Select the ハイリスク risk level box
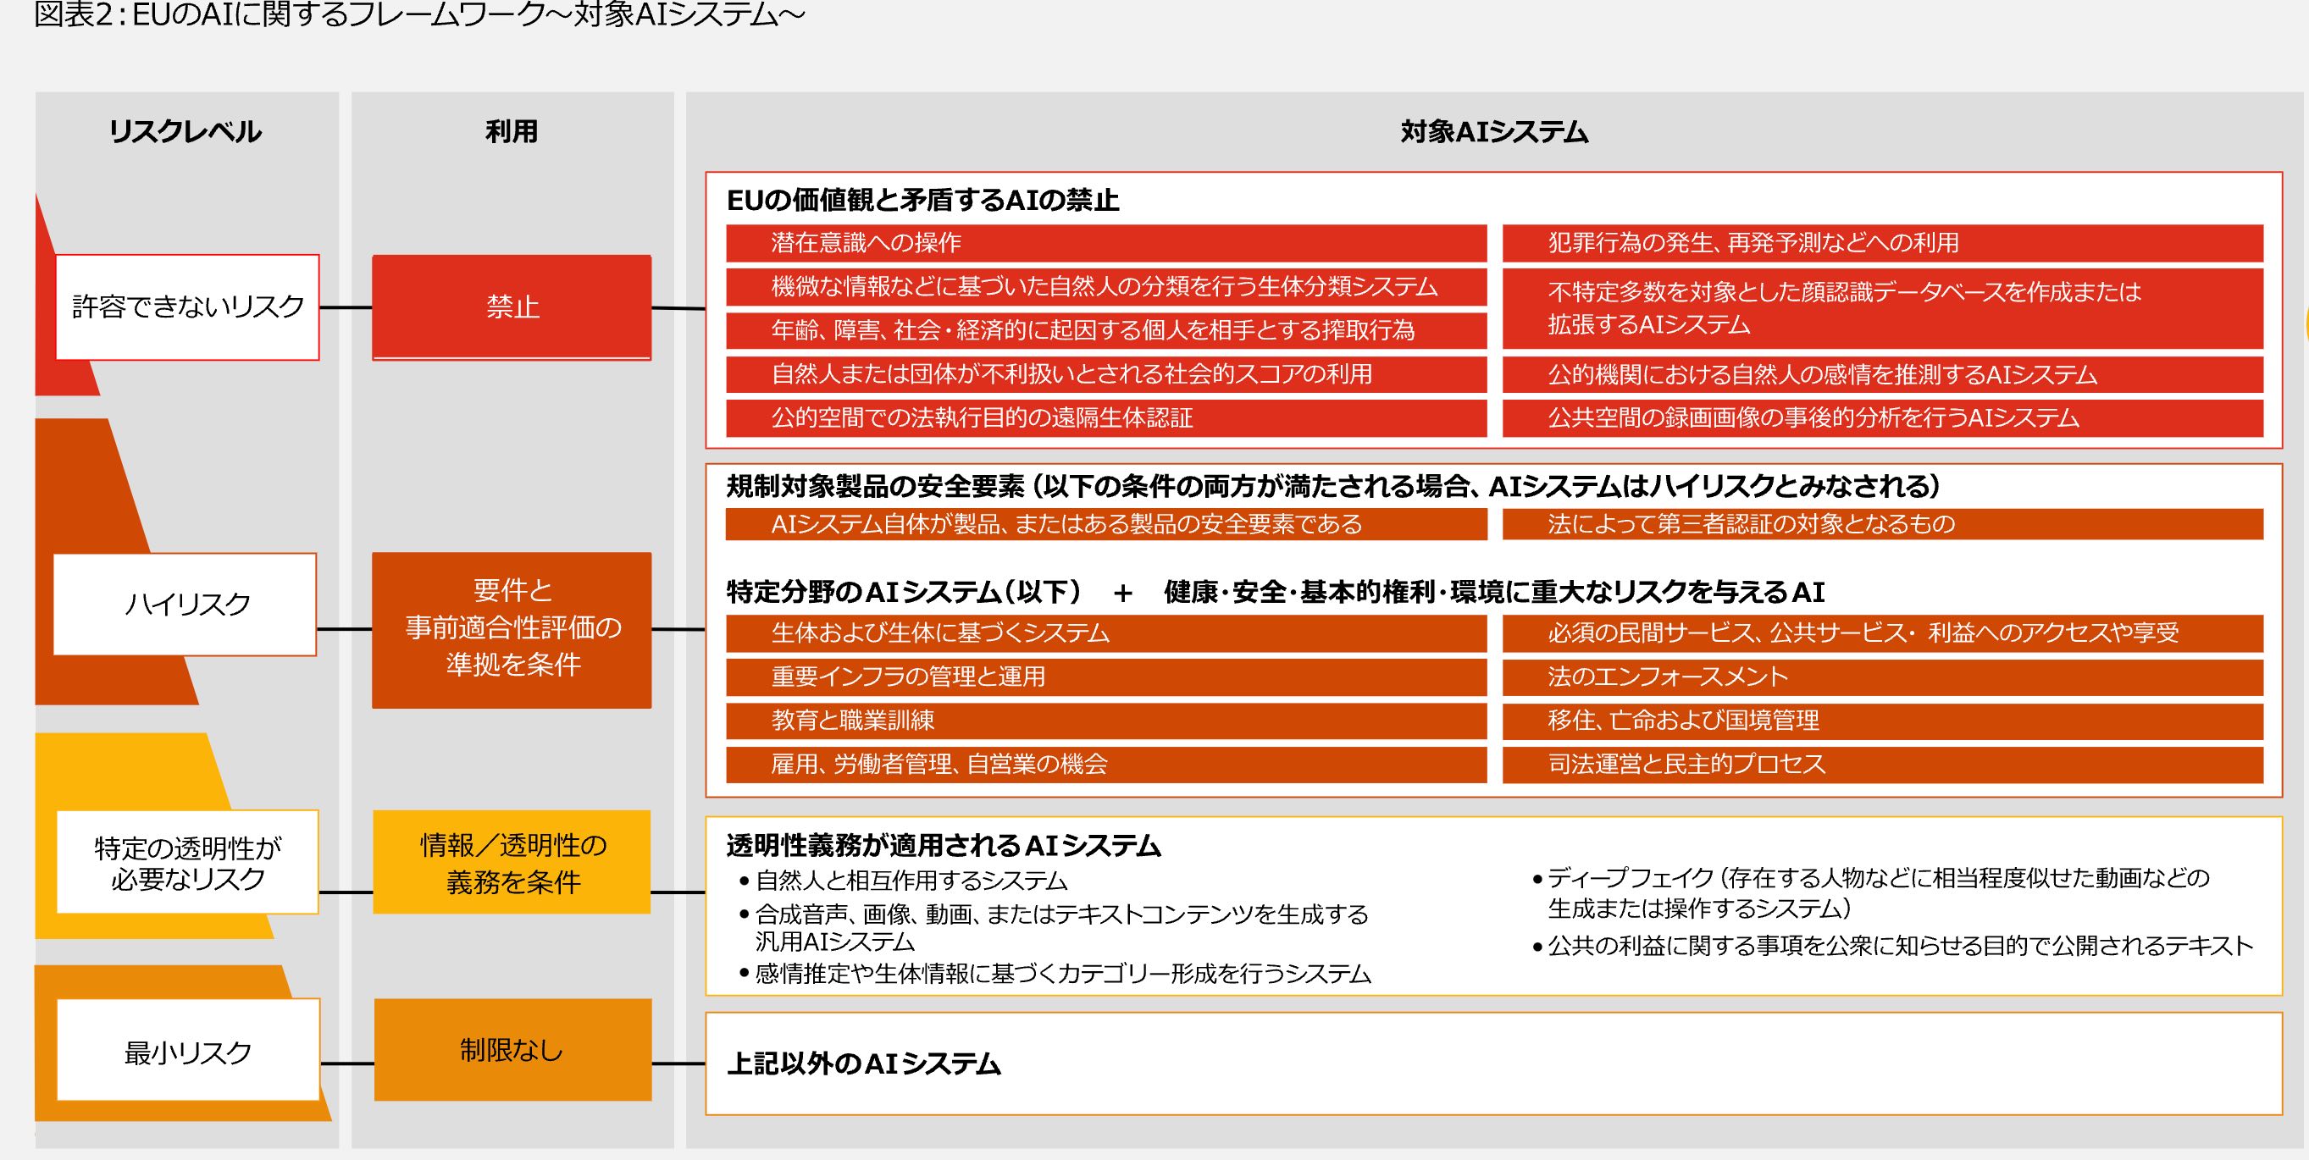The width and height of the screenshot is (2309, 1160). pos(185,604)
